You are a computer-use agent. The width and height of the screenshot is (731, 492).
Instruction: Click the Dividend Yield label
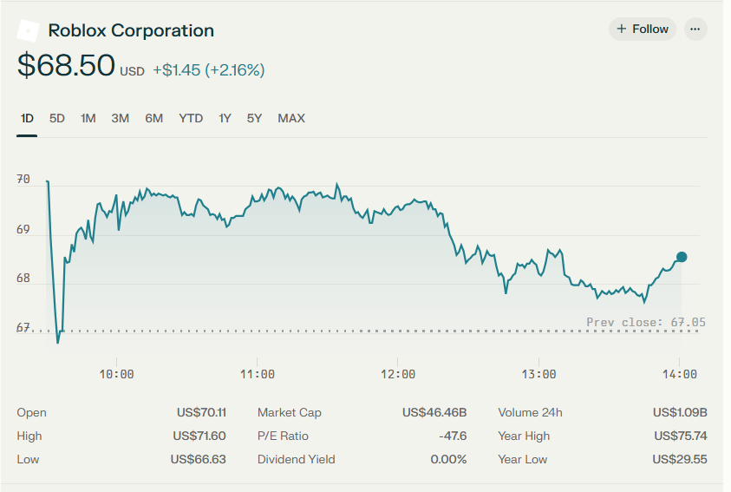[296, 459]
